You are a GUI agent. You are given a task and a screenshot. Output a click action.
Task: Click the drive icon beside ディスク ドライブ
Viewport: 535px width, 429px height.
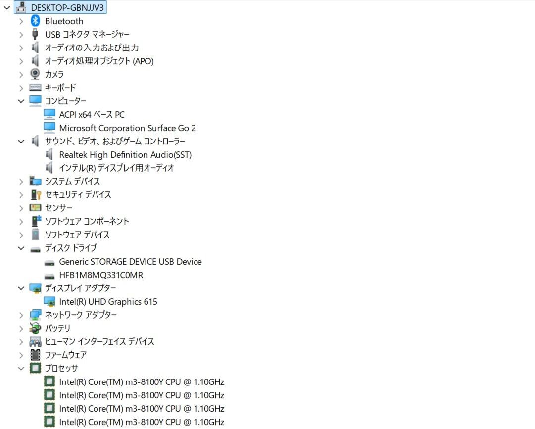(35, 250)
